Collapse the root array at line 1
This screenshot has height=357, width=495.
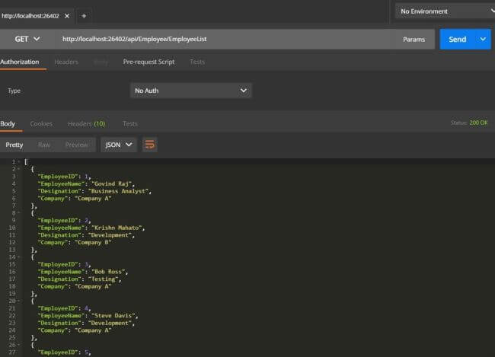[x=19, y=162]
